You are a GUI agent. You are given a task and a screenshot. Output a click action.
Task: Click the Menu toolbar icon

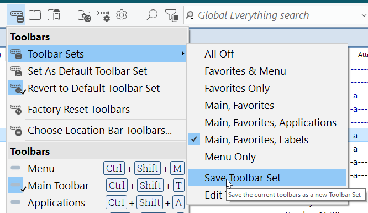click(15, 168)
